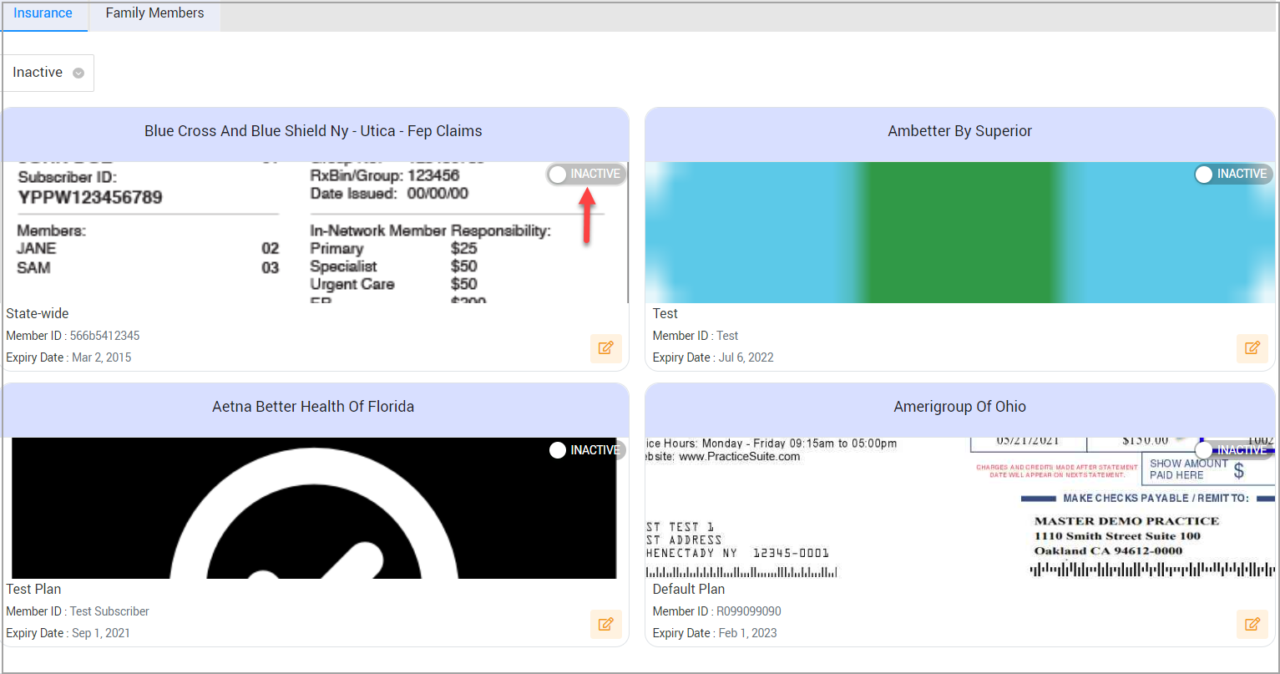
Task: Switch to the Family Members tab
Action: pyautogui.click(x=154, y=13)
